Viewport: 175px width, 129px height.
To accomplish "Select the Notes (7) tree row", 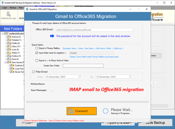I will pos(16,53).
